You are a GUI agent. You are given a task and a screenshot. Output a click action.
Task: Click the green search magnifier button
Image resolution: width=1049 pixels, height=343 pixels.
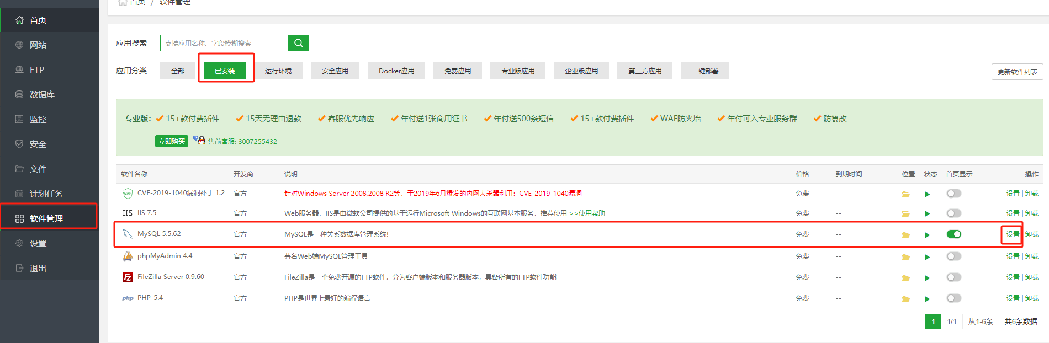pos(298,43)
